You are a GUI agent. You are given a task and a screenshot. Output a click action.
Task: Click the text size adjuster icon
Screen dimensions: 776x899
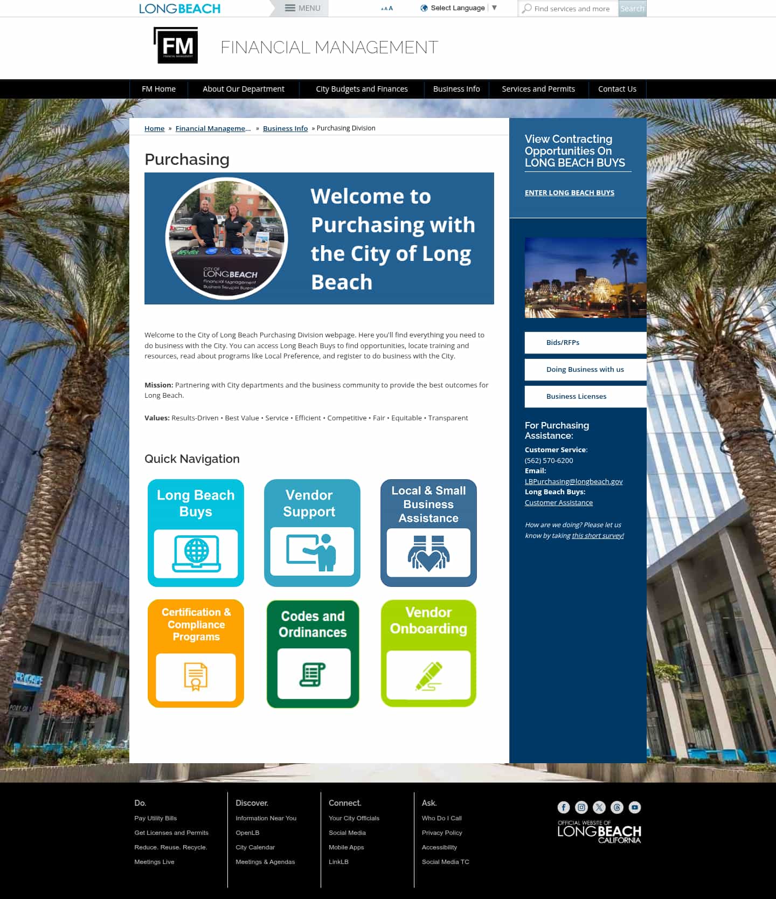[x=387, y=9]
